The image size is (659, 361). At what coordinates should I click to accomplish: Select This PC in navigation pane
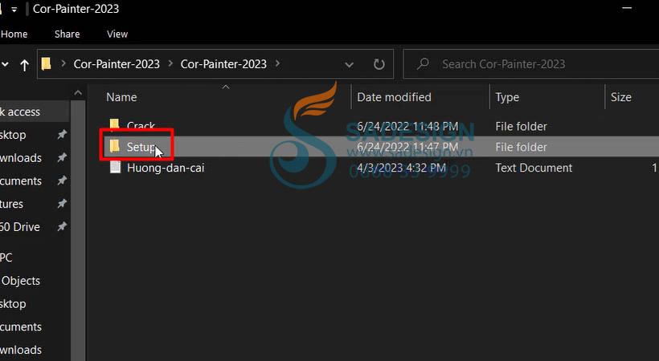click(6, 258)
